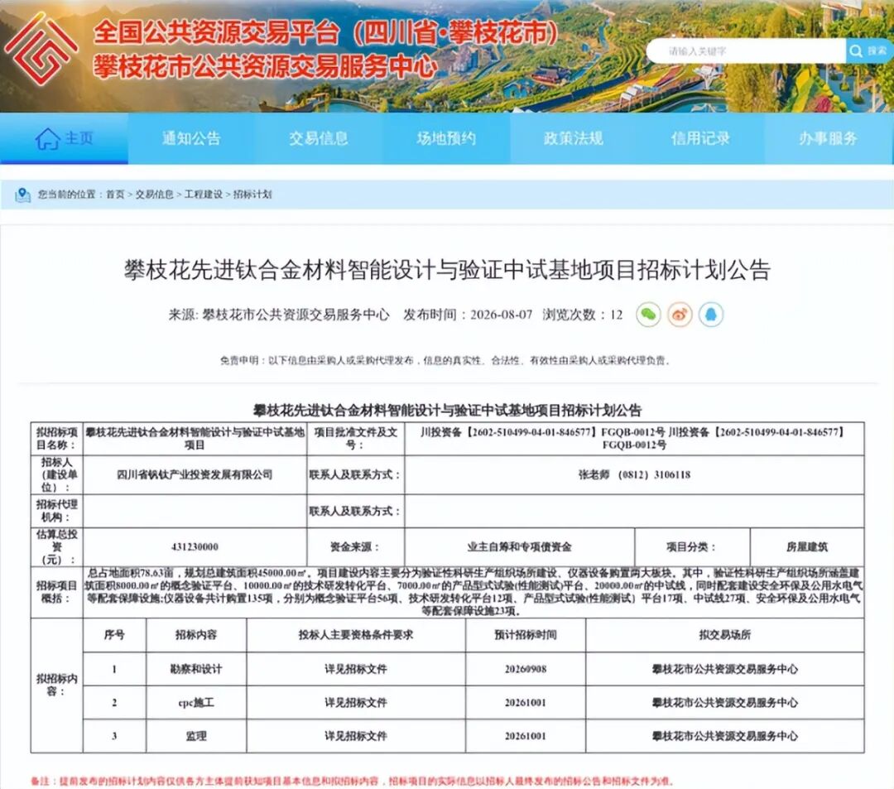Image resolution: width=894 pixels, height=789 pixels.
Task: Click the location pin breadcrumb icon
Action: pyautogui.click(x=22, y=195)
